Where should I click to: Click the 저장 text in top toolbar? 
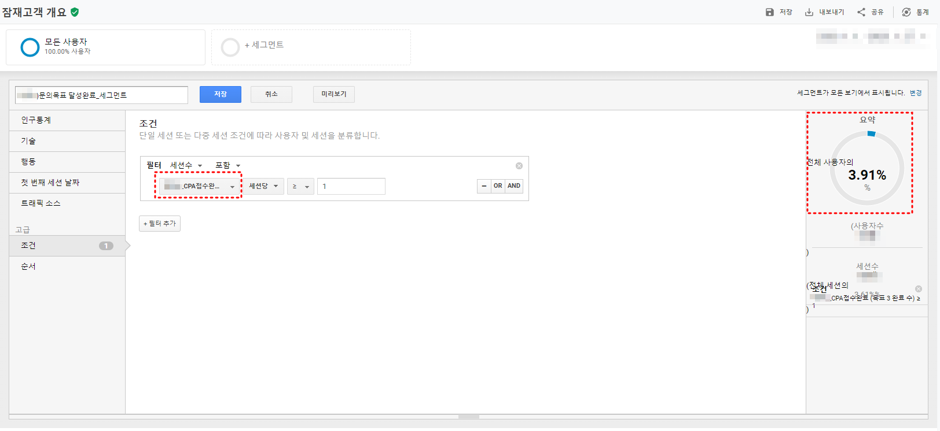pyautogui.click(x=786, y=12)
